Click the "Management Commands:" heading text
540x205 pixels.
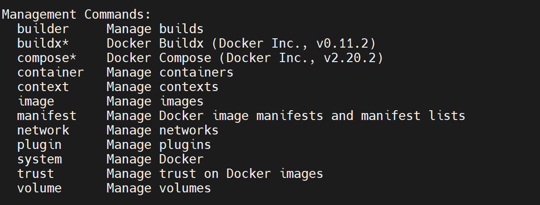pos(77,14)
